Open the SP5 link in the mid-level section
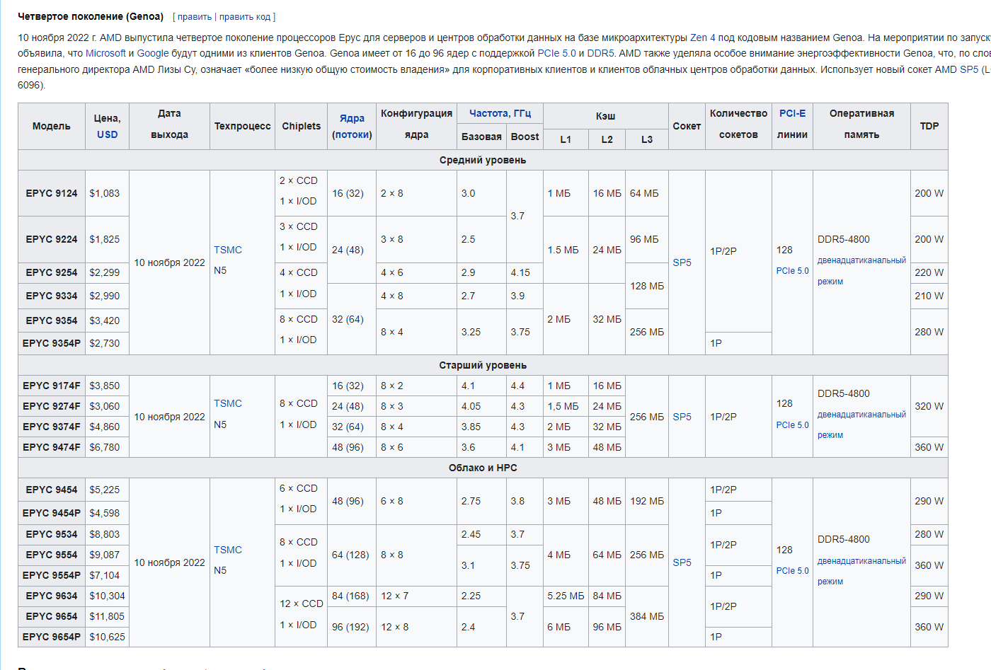 (x=682, y=262)
